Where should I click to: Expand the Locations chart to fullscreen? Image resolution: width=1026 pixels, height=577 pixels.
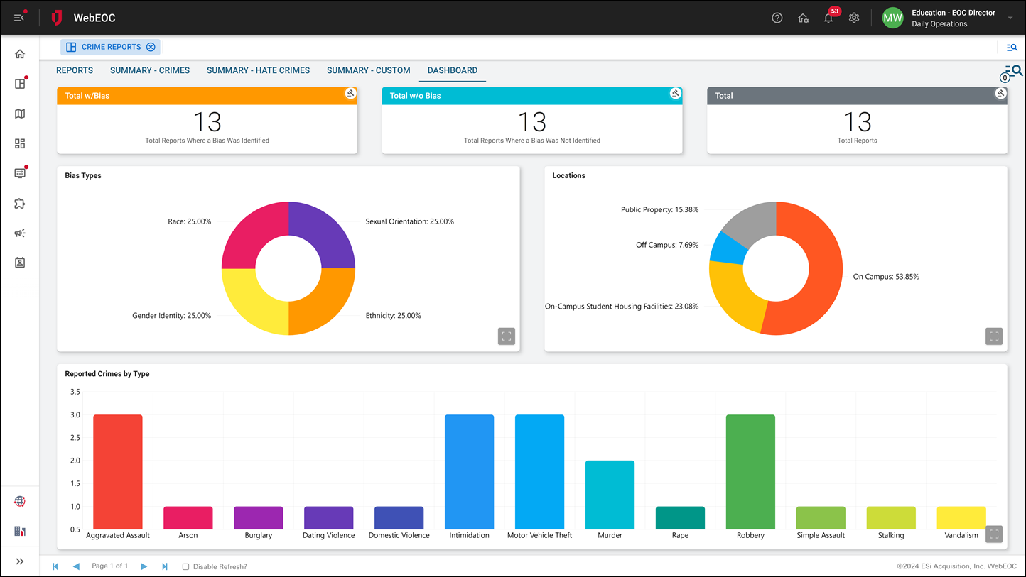[x=993, y=336]
